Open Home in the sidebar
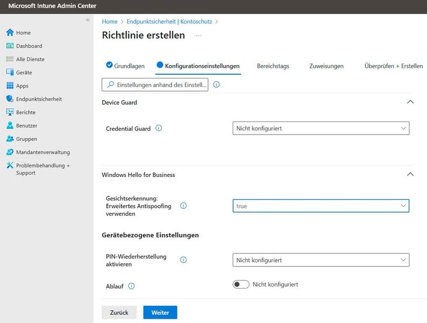The image size is (427, 323). pyautogui.click(x=23, y=33)
